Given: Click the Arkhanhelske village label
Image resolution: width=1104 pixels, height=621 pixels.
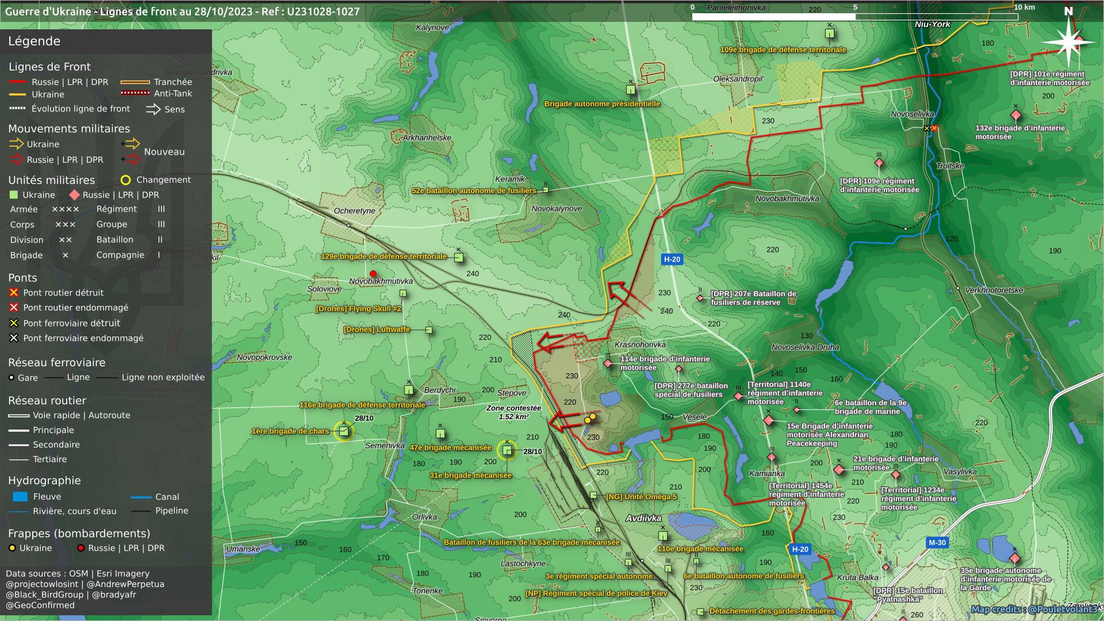Looking at the screenshot, I should coord(427,137).
